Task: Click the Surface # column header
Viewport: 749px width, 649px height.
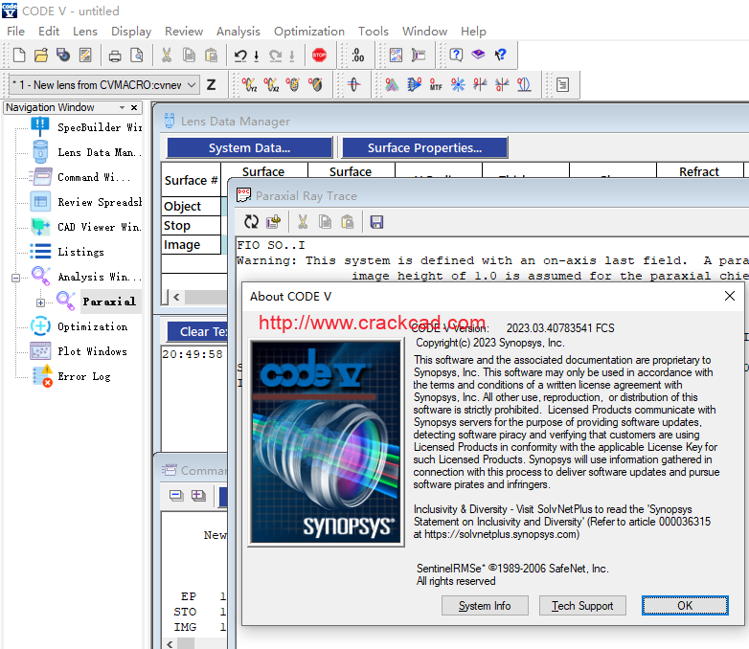Action: [x=191, y=180]
